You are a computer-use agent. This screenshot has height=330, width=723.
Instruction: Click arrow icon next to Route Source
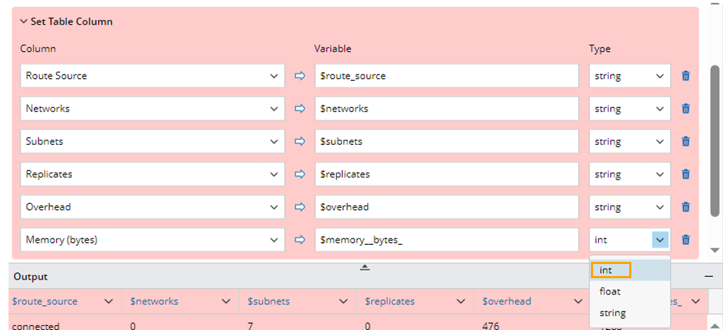(300, 76)
